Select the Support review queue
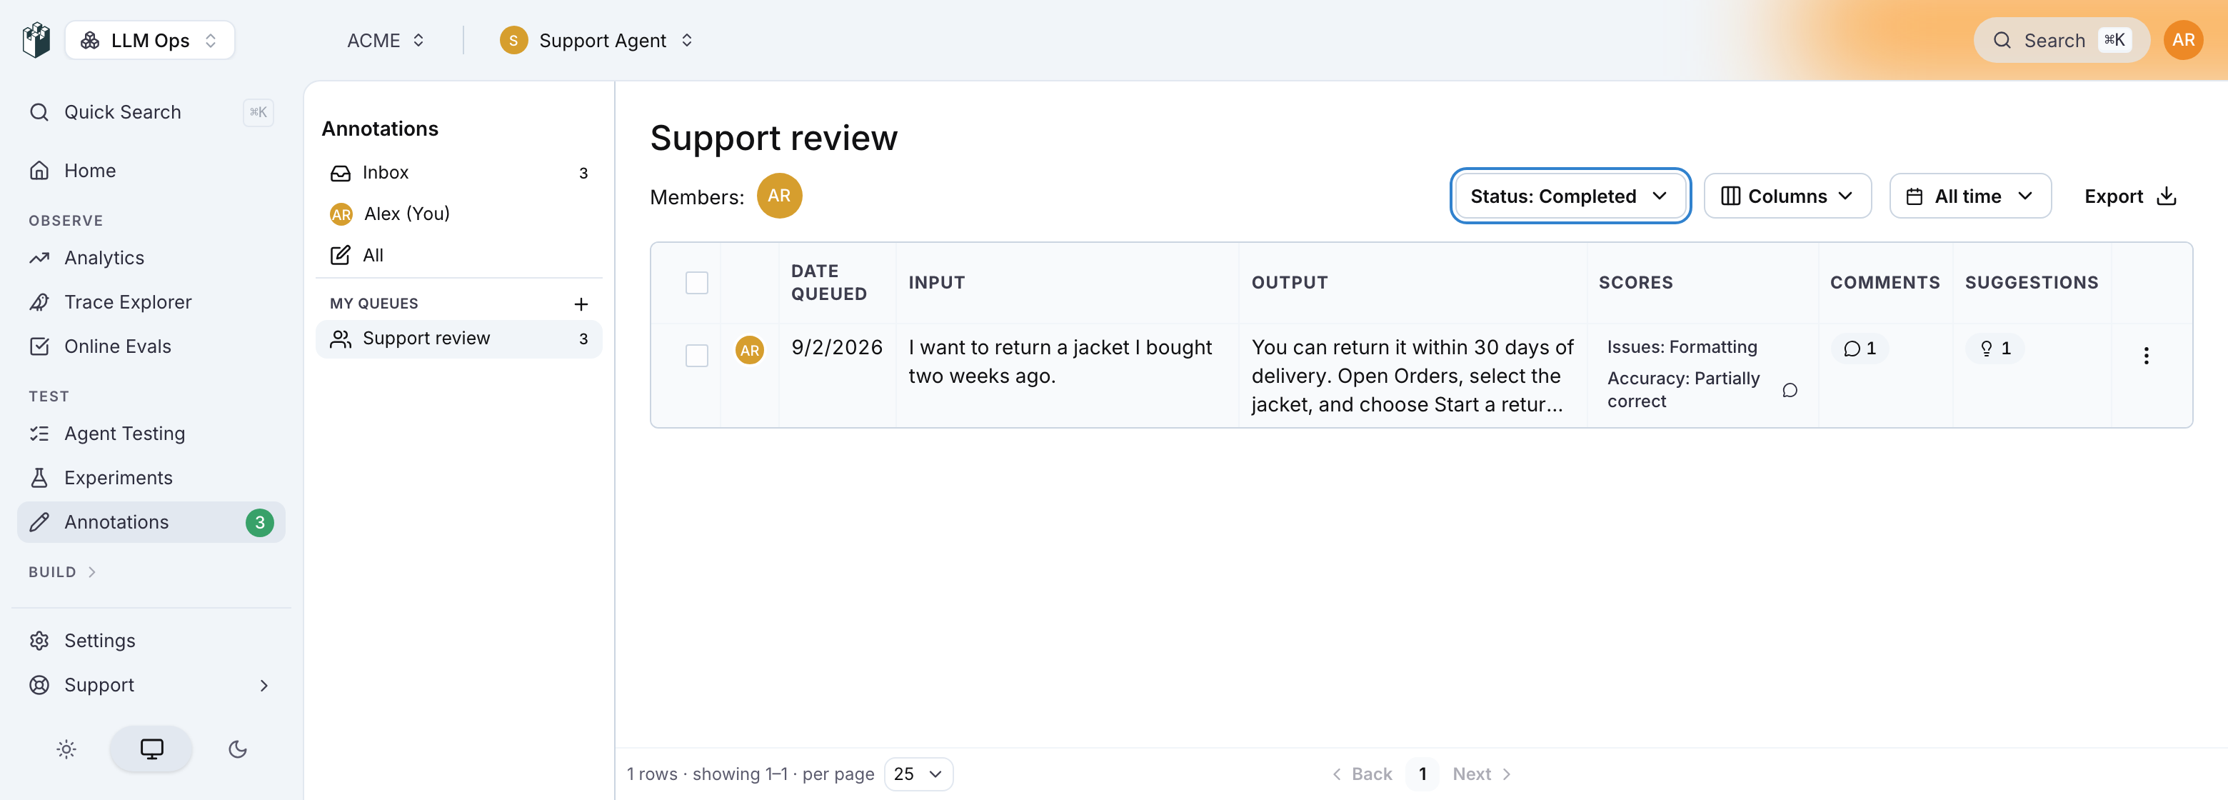 click(x=458, y=338)
